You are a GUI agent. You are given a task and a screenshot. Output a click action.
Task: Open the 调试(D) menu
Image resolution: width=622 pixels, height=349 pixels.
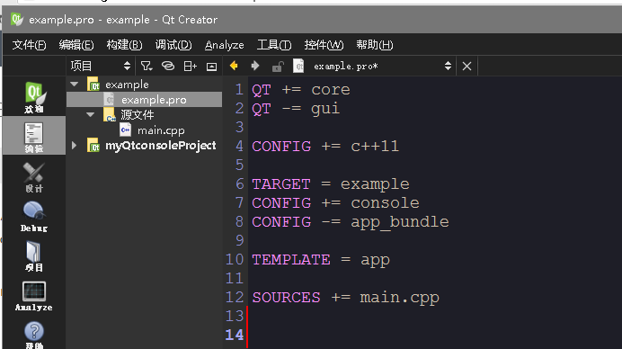tap(173, 45)
